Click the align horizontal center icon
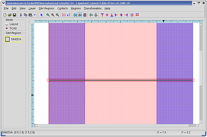This screenshot has height=137, width=207. point(121,15)
